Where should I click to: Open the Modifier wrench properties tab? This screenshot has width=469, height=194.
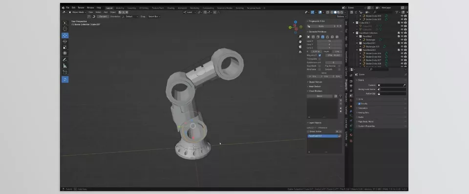tap(351, 111)
